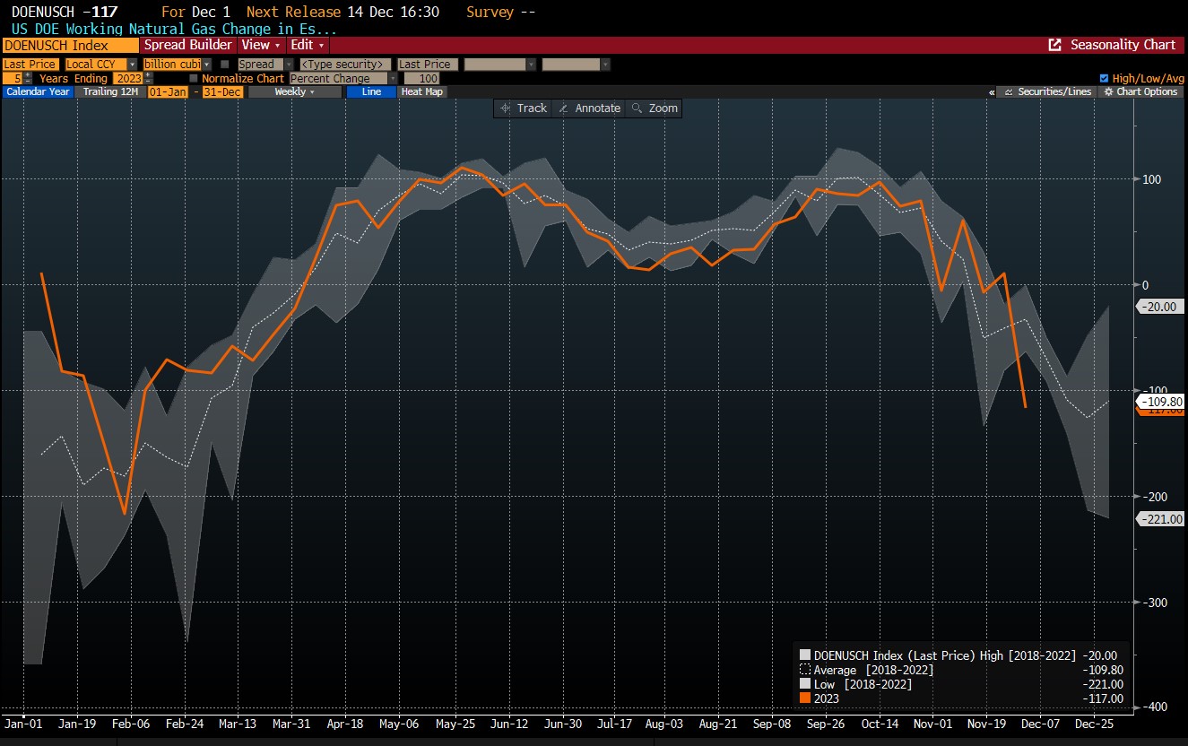Open the View menu
This screenshot has width=1188, height=746.
260,45
